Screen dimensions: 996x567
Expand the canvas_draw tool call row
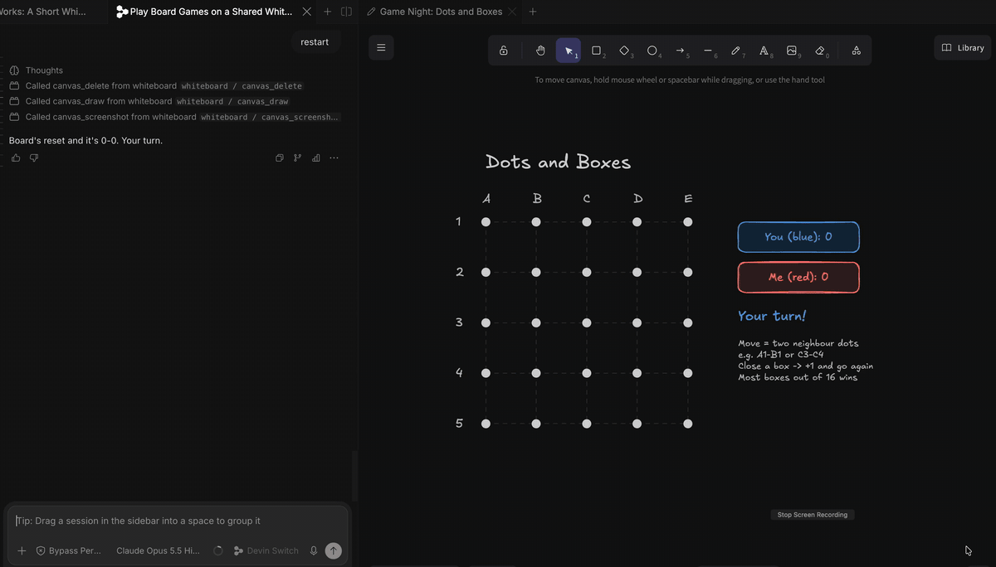tap(149, 101)
